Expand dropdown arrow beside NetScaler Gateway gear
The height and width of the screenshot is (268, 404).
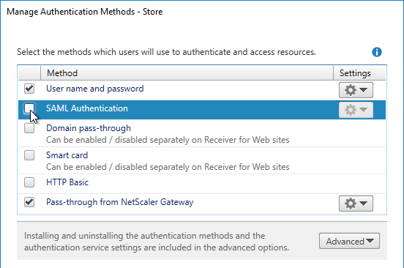click(364, 204)
